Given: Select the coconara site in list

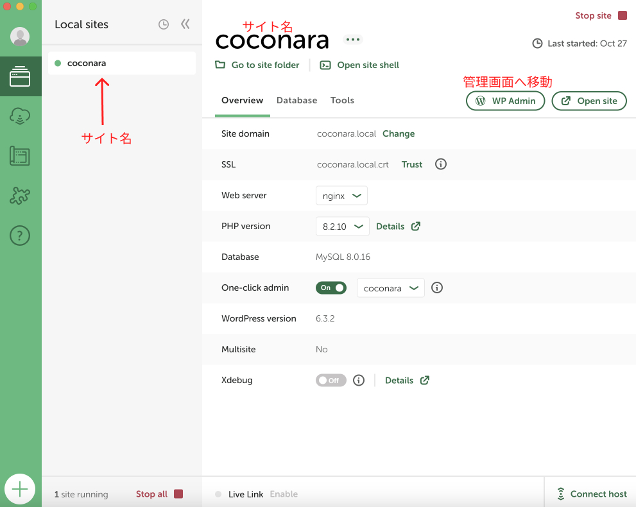Looking at the screenshot, I should [122, 63].
